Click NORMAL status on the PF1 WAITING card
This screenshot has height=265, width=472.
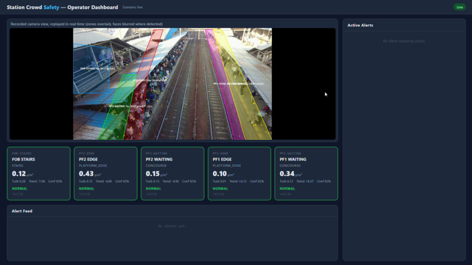click(287, 188)
